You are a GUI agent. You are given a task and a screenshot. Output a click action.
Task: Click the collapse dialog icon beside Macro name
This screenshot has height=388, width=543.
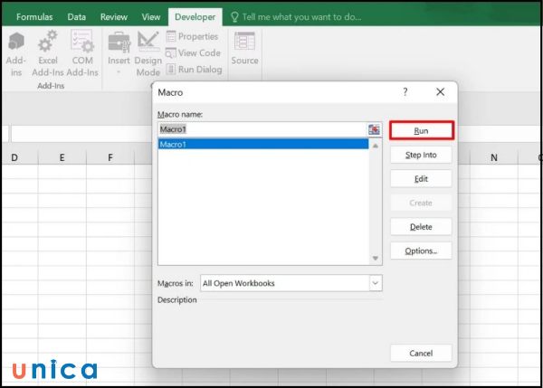click(x=374, y=129)
